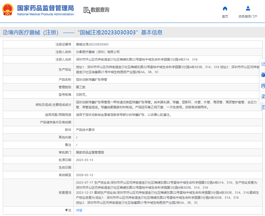Viewport: 265px width, 216px height.
Task: Click the document icon beside 境内医疗器械
Action: tap(5, 32)
